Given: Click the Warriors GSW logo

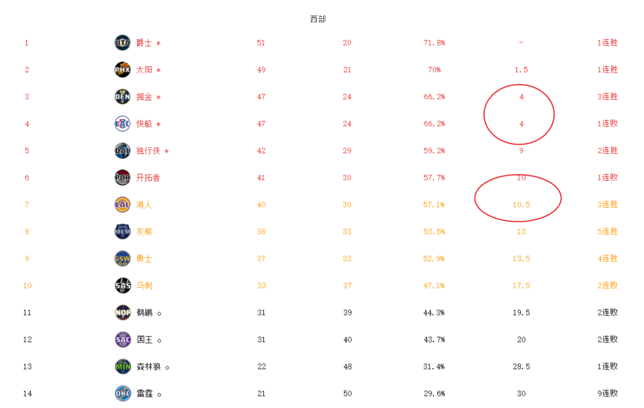Looking at the screenshot, I should pyautogui.click(x=122, y=259).
